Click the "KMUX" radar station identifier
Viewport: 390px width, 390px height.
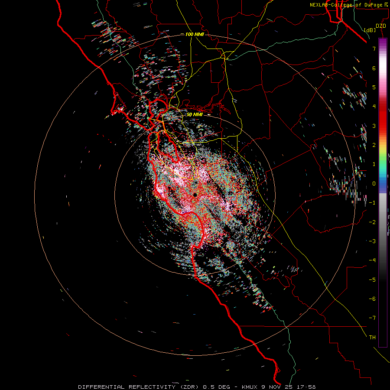coord(250,387)
